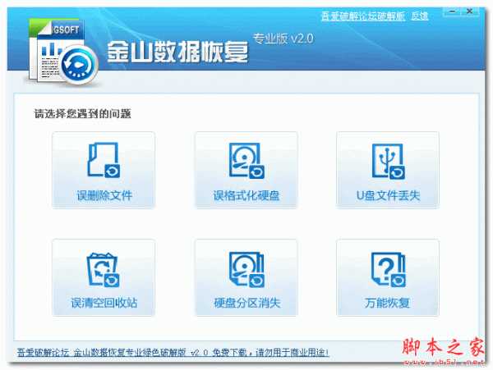
Task: Click the Kingsoft data recovery logo icon
Action: coord(63,53)
